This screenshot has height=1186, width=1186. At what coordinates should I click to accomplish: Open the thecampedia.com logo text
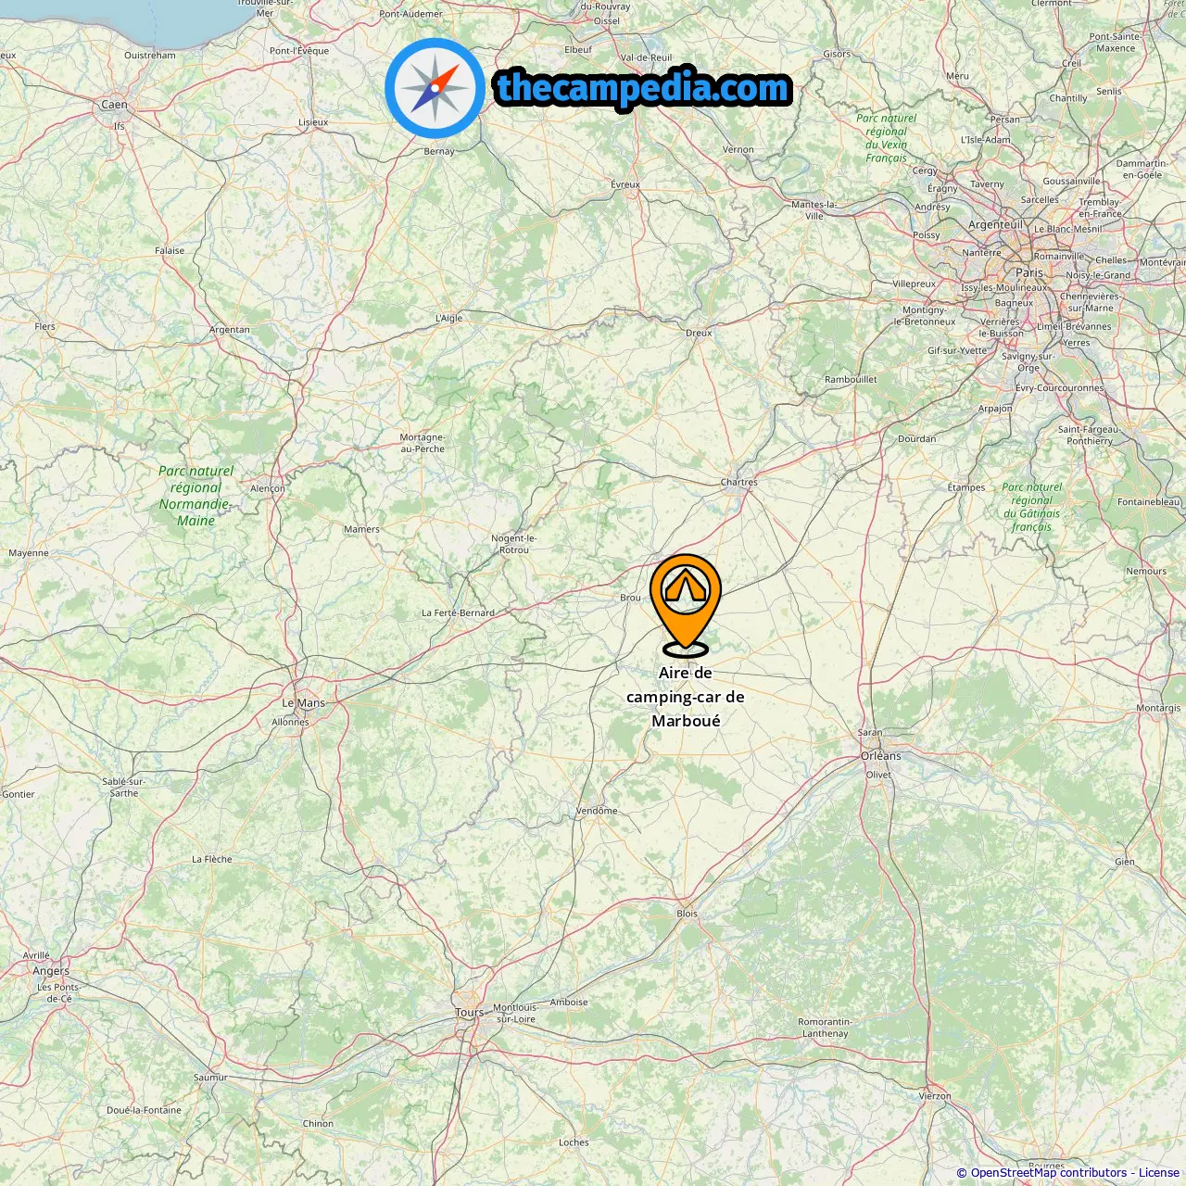coord(643,89)
